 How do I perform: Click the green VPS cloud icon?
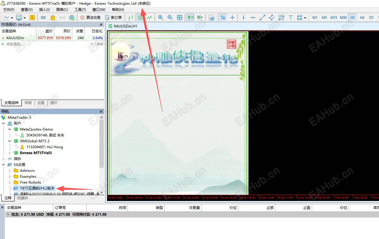pyautogui.click(x=72, y=17)
